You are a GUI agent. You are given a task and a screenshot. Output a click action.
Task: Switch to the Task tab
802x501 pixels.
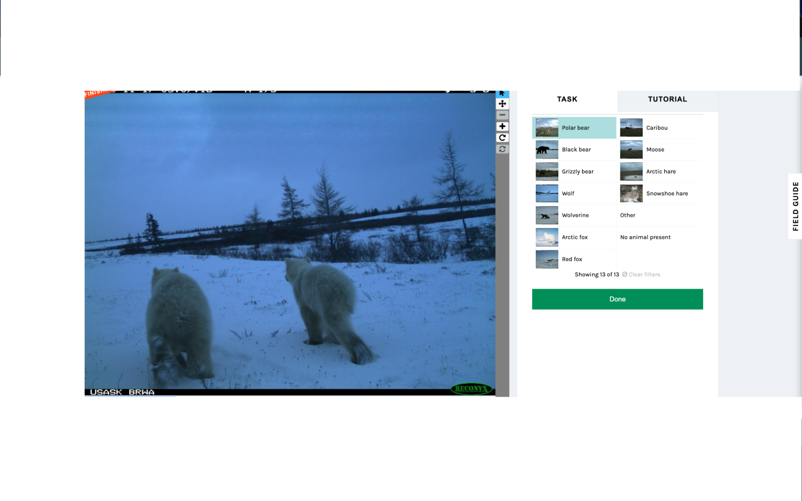click(x=567, y=100)
